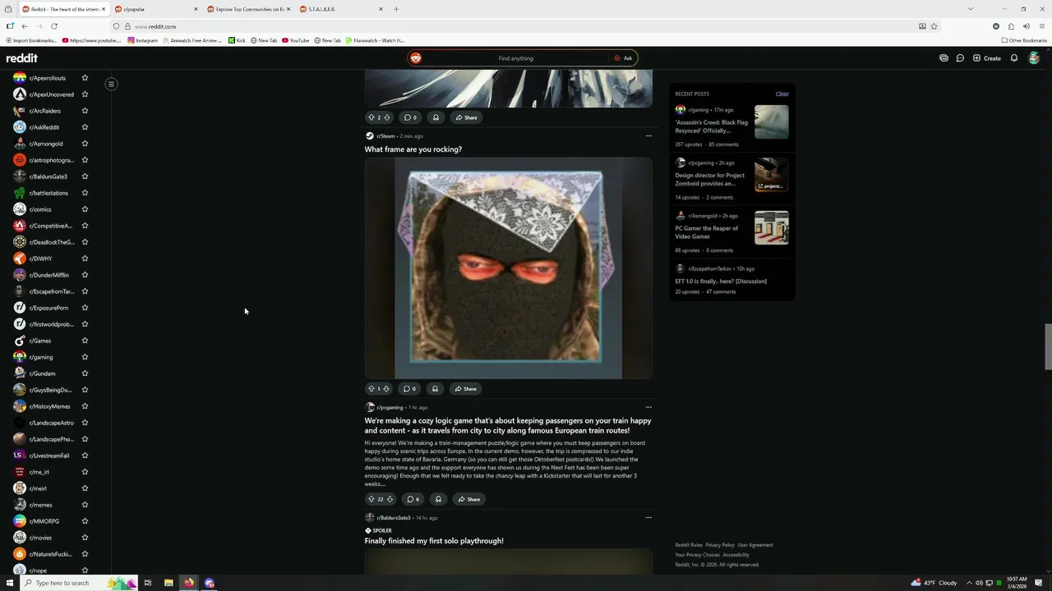
Task: Upvote the train logic game post
Action: (371, 499)
